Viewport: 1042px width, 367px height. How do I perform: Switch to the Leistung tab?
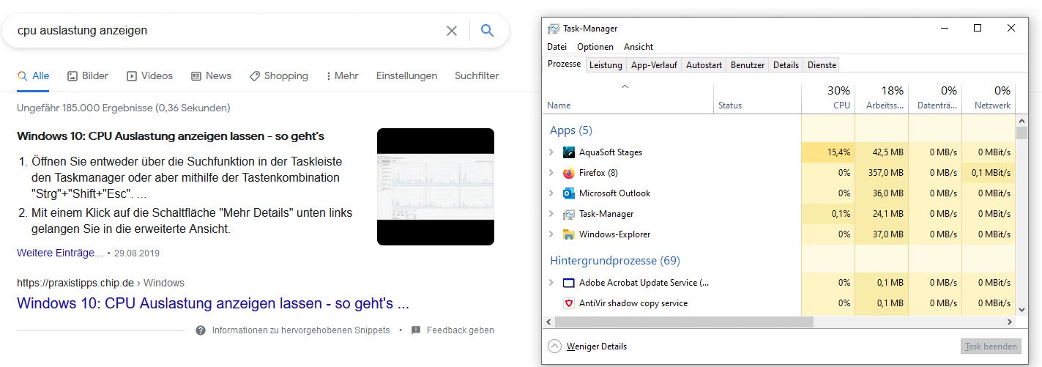(606, 65)
